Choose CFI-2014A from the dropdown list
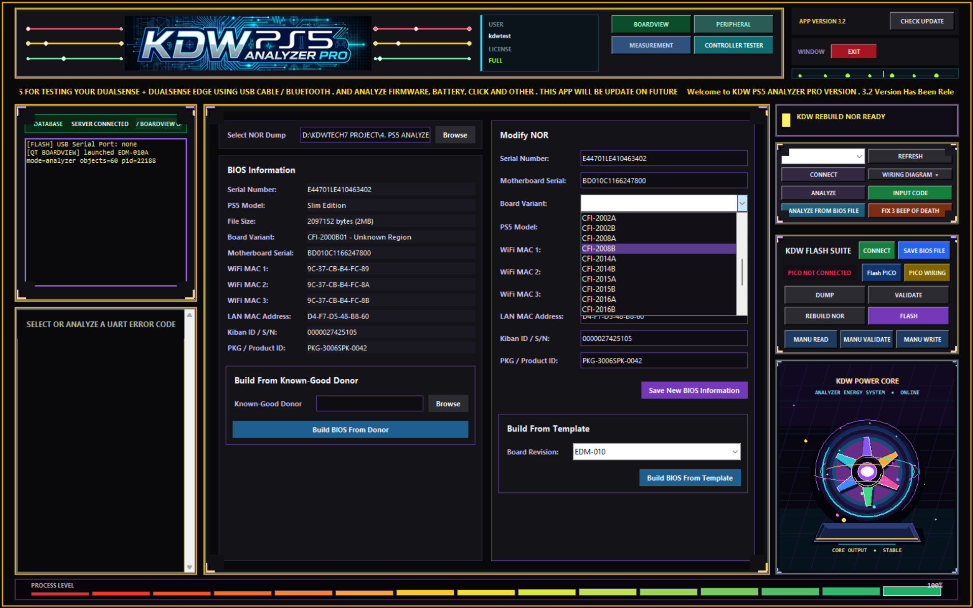Viewport: 973px width, 608px height. tap(658, 259)
